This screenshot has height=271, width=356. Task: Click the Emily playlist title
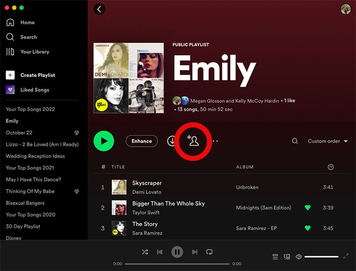[x=215, y=71]
